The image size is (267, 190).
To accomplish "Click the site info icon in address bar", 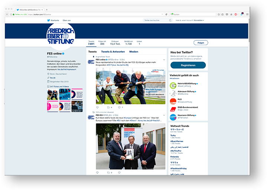I will pos(11,14).
